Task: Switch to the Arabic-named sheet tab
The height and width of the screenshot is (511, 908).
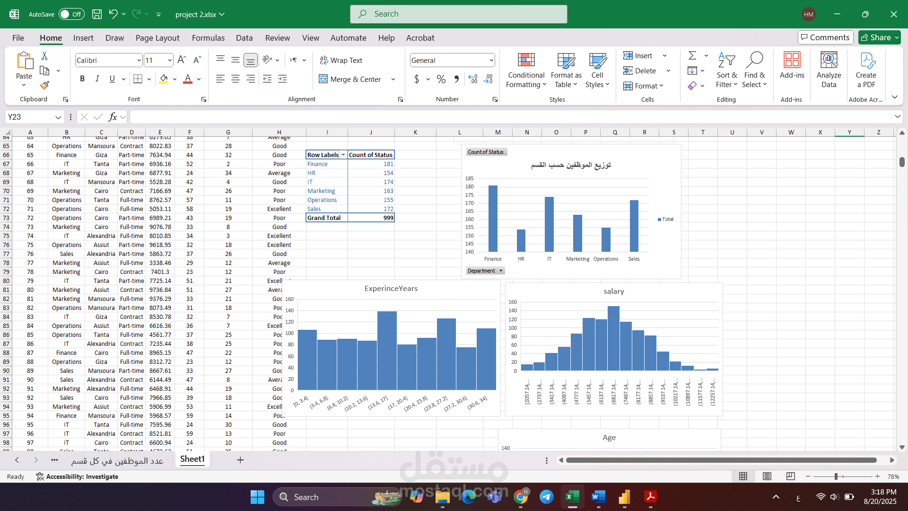Action: pyautogui.click(x=117, y=460)
